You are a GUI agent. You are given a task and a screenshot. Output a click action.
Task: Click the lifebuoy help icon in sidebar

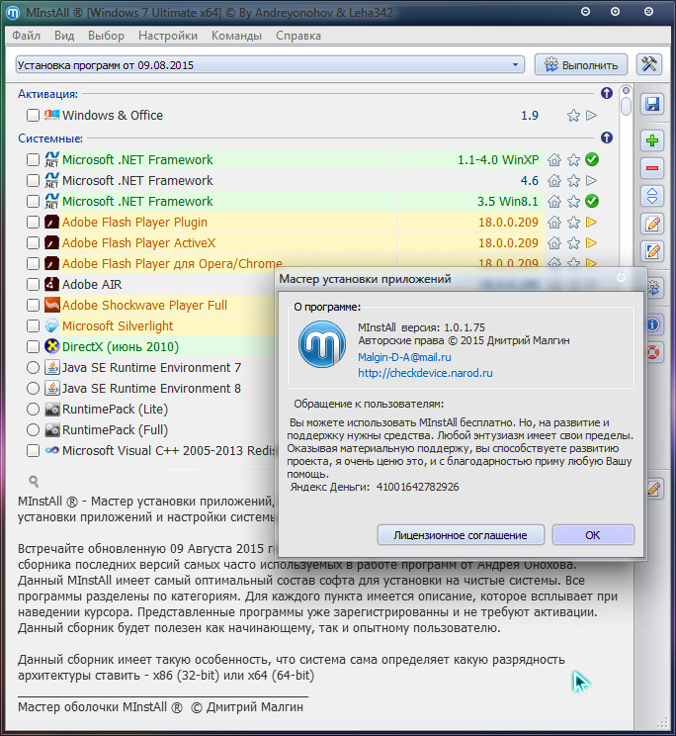(x=654, y=351)
